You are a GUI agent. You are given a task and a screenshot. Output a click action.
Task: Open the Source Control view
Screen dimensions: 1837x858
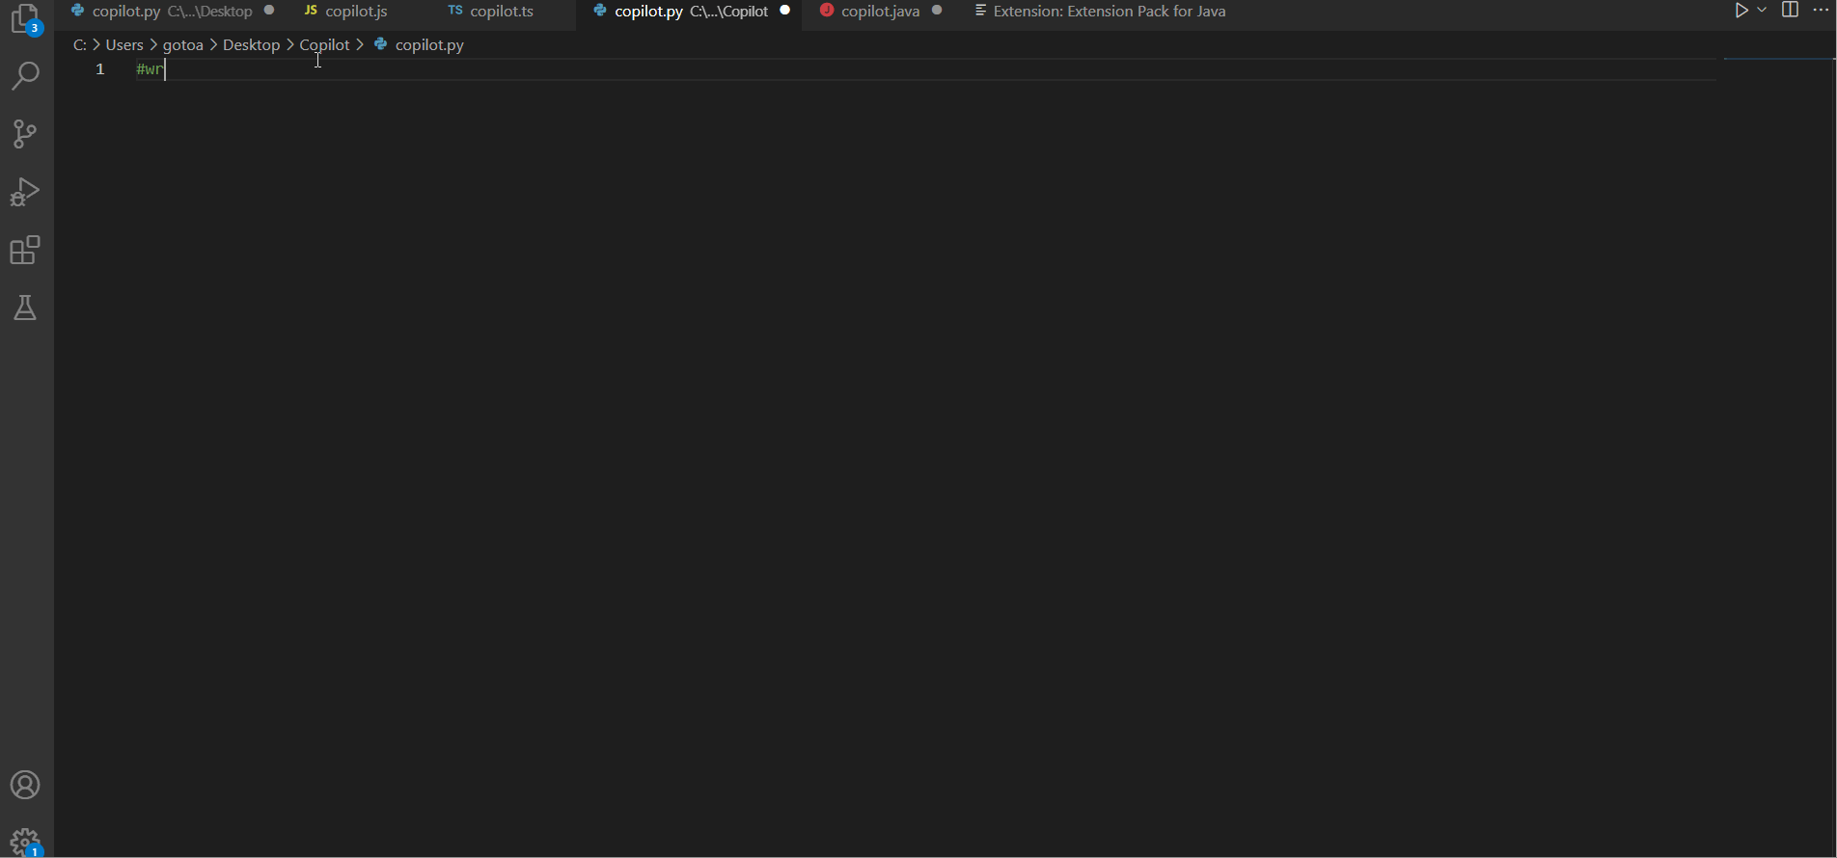point(25,134)
